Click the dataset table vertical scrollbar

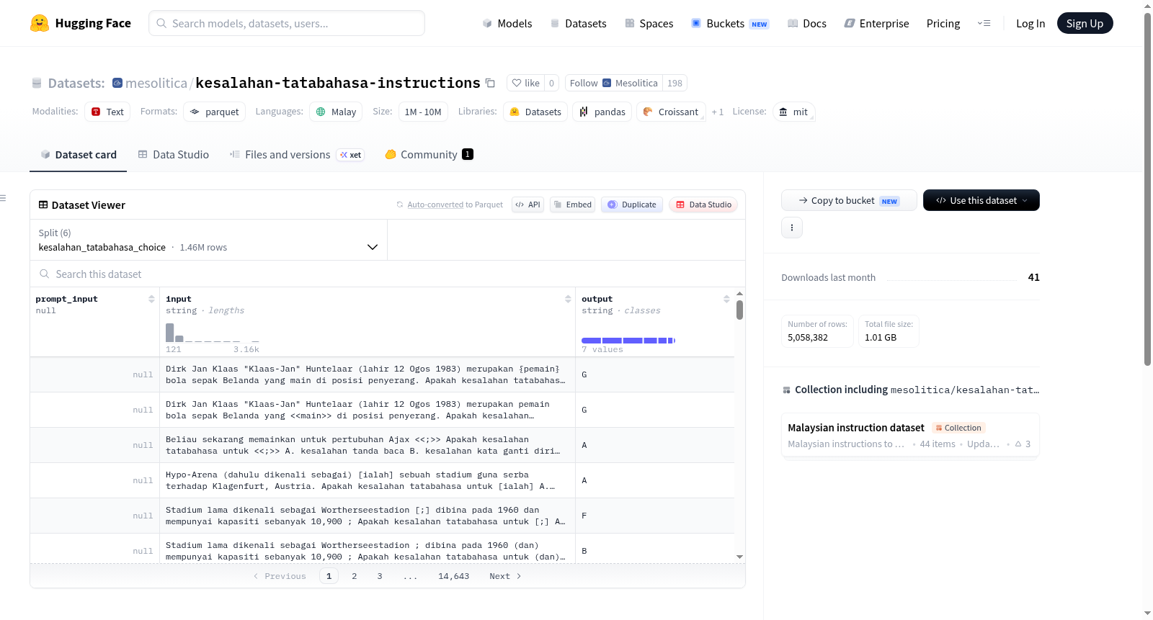coord(739,310)
